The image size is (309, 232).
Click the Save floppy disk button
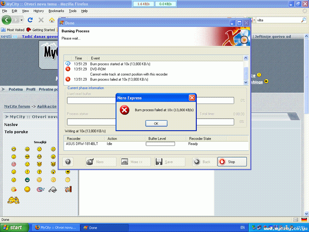(x=170, y=162)
